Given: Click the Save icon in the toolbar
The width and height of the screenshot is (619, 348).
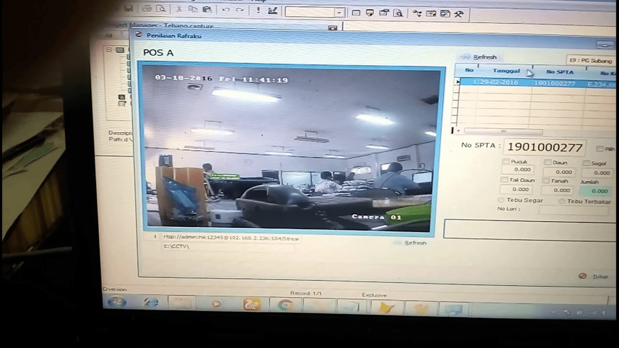Looking at the screenshot, I should click(x=129, y=9).
